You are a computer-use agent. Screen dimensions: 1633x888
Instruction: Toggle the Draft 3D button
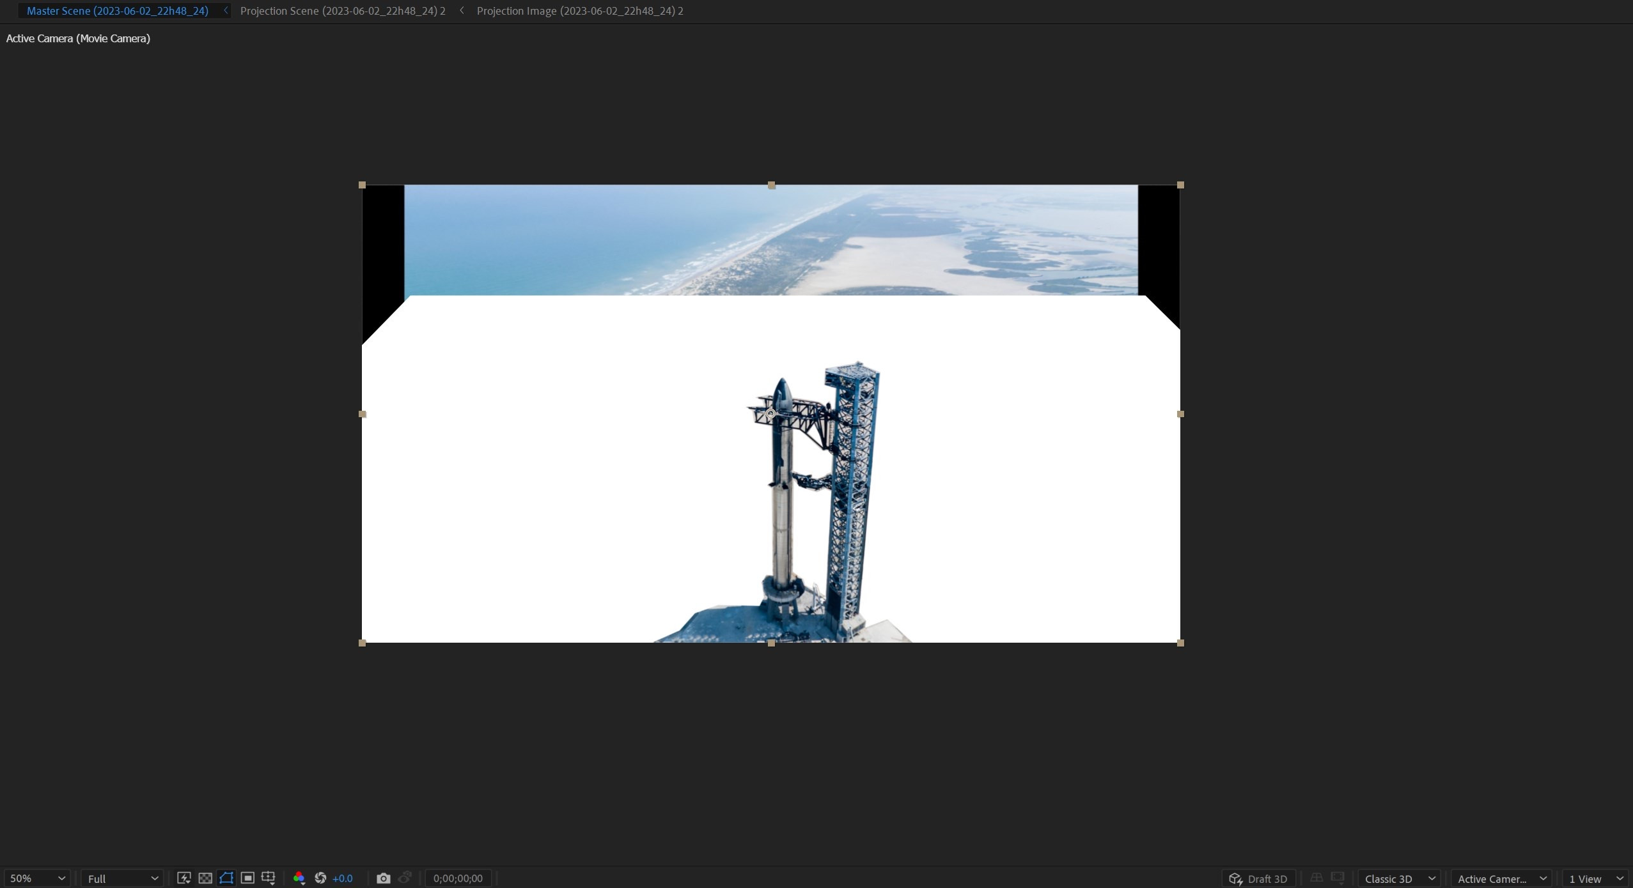click(x=1258, y=878)
